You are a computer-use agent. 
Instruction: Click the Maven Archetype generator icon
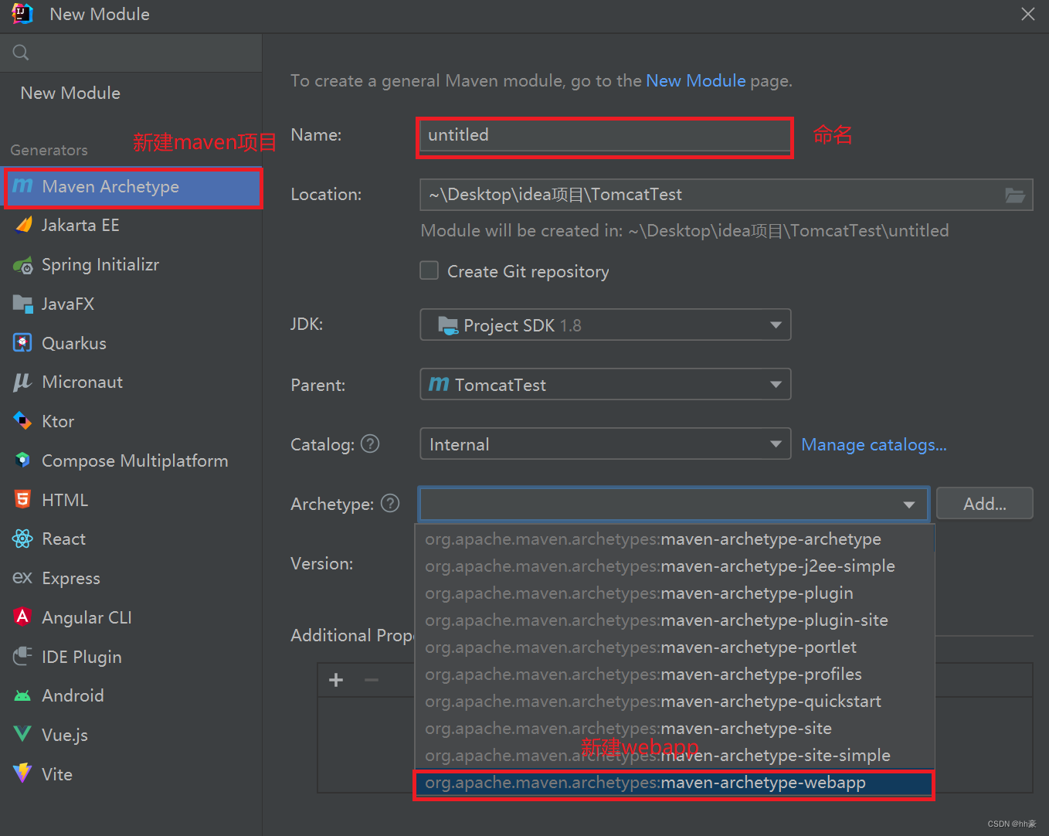click(23, 186)
